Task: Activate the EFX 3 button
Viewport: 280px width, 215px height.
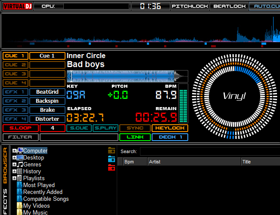Action: (x=16, y=110)
